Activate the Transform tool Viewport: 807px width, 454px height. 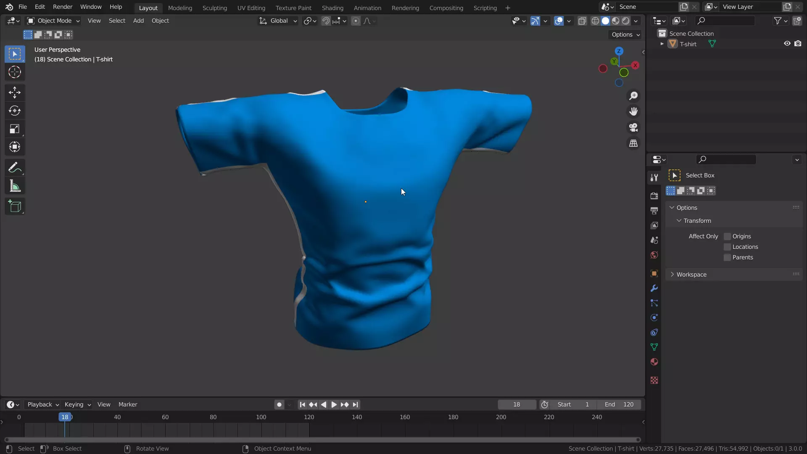[x=15, y=147]
